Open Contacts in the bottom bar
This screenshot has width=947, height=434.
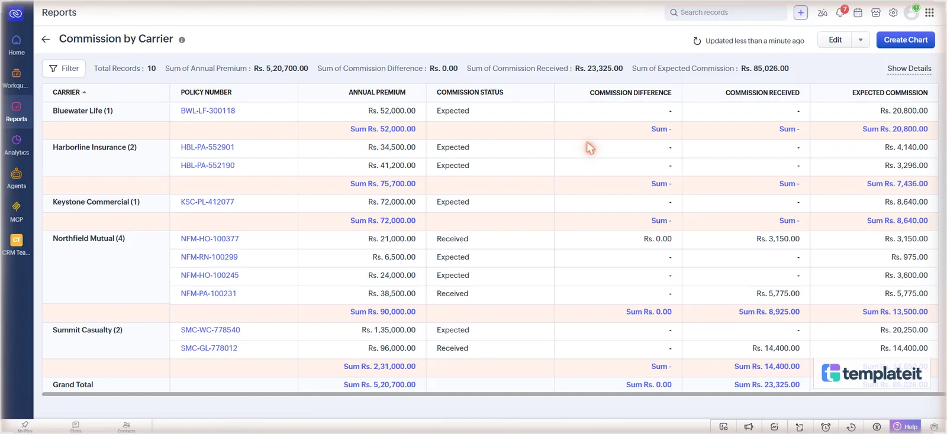click(127, 427)
